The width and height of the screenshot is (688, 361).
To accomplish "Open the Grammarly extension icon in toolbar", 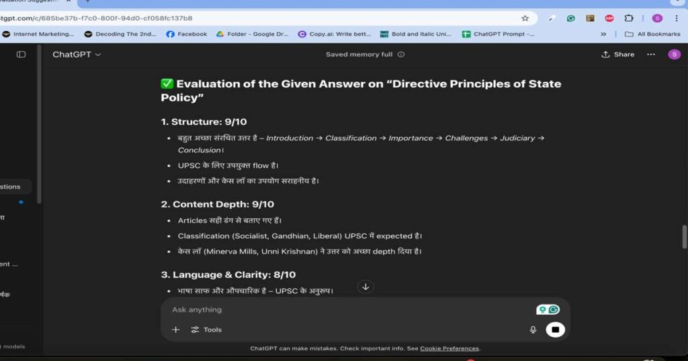I will (570, 18).
